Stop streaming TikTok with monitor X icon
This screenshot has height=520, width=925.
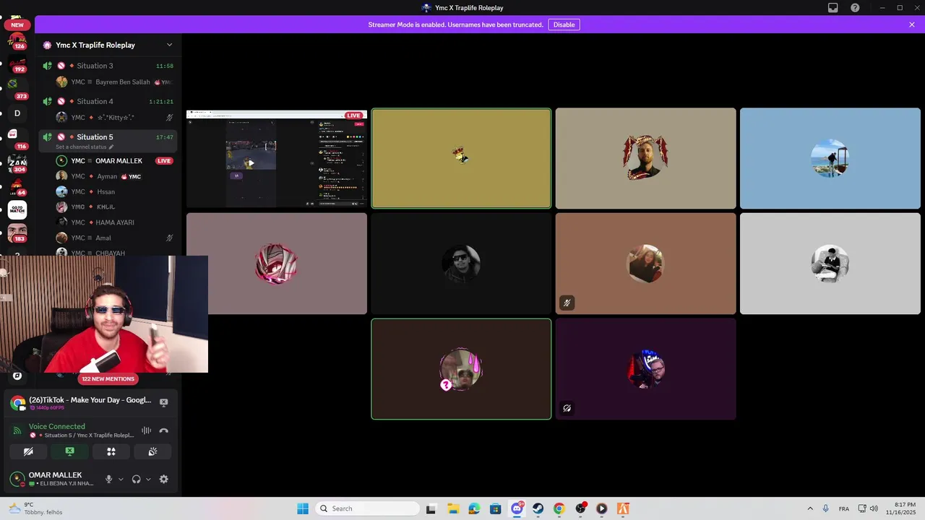pos(163,402)
